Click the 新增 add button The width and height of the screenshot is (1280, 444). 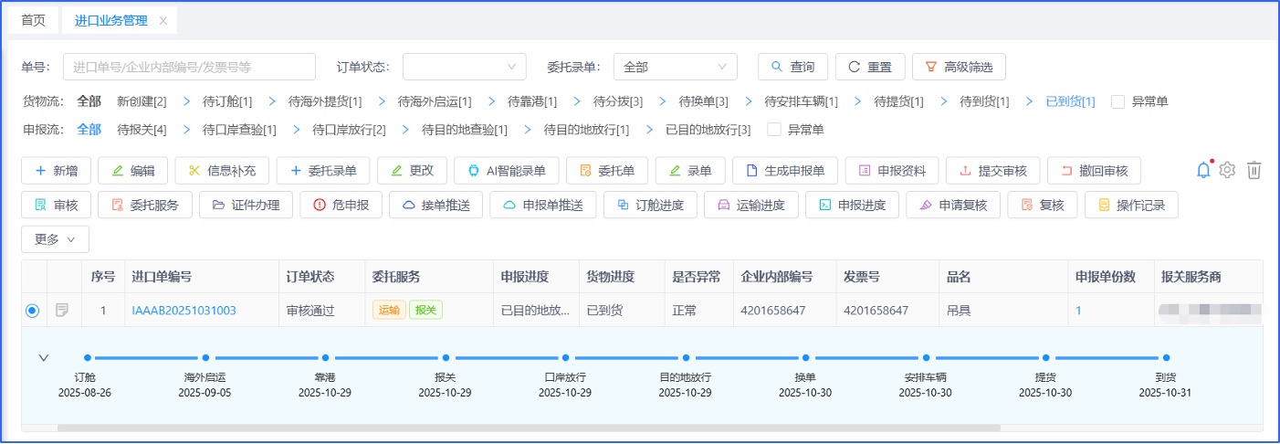[57, 171]
